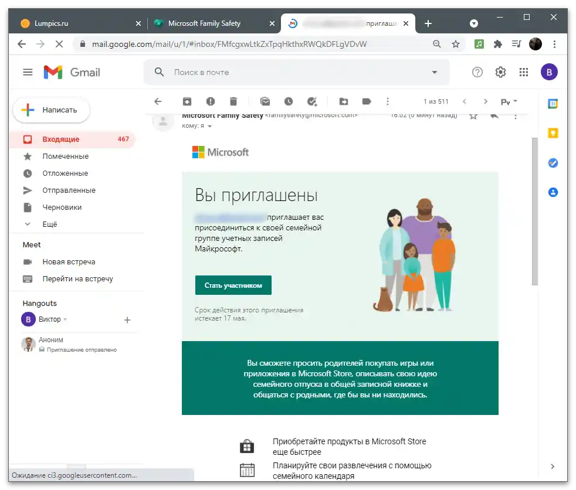Archive the open email
Viewport: 576px width, 490px height.
187,101
